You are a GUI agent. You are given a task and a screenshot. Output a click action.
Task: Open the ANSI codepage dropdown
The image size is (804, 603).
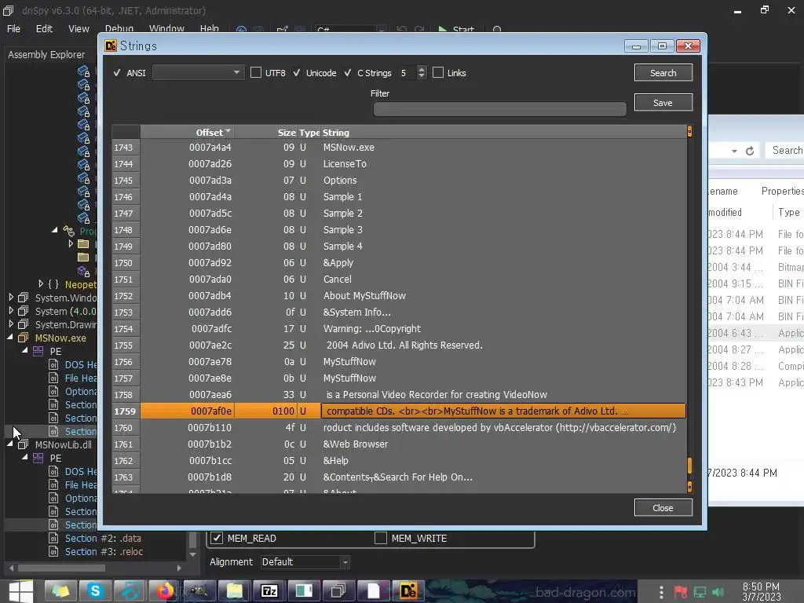pos(197,72)
